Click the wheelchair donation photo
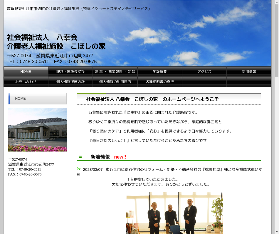 tap(174, 213)
